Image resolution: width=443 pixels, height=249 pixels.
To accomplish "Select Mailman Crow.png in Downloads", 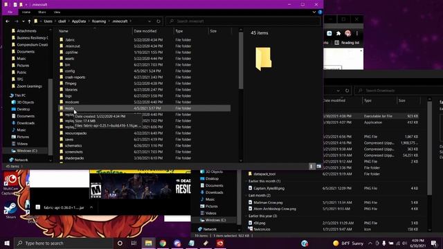I will [268, 203].
